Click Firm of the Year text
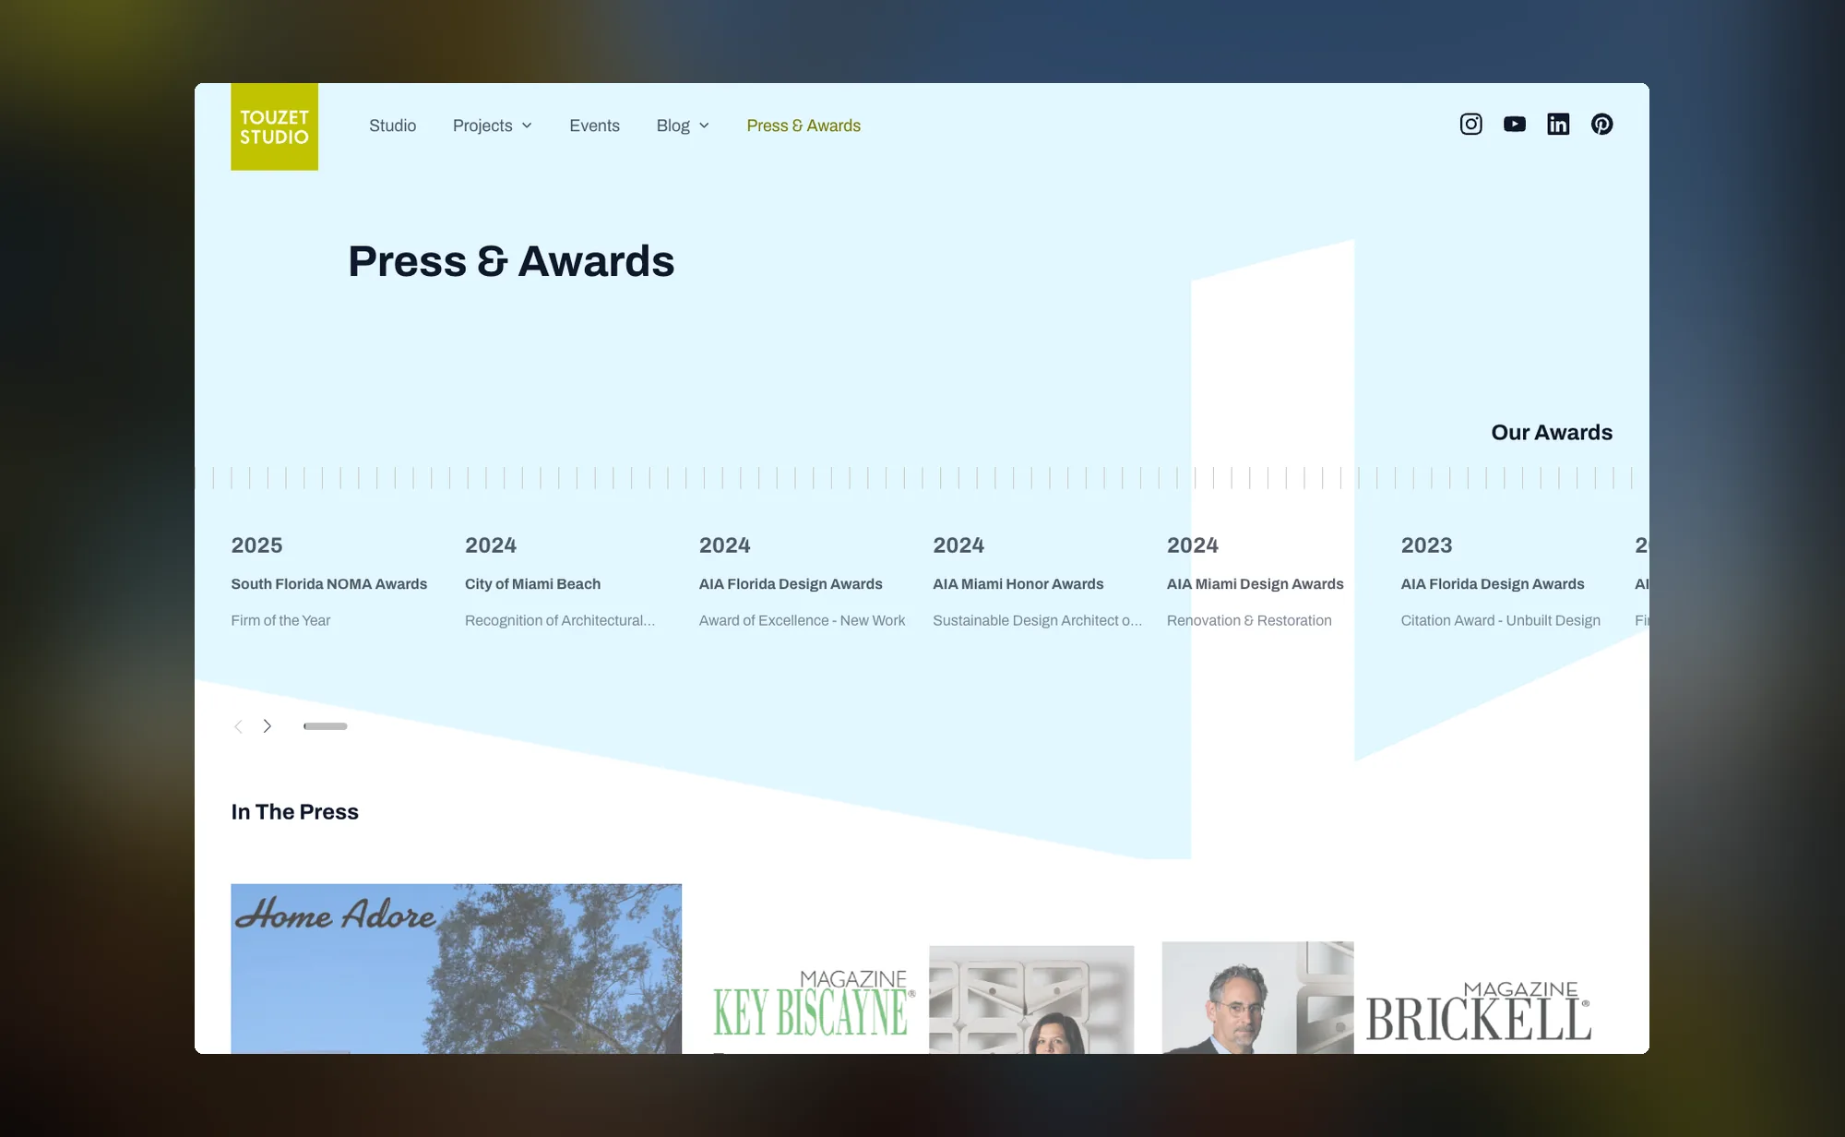The width and height of the screenshot is (1845, 1137). click(280, 620)
